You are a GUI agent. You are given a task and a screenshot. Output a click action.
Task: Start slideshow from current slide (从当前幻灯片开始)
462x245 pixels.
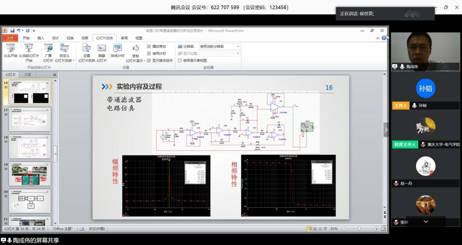(x=29, y=50)
